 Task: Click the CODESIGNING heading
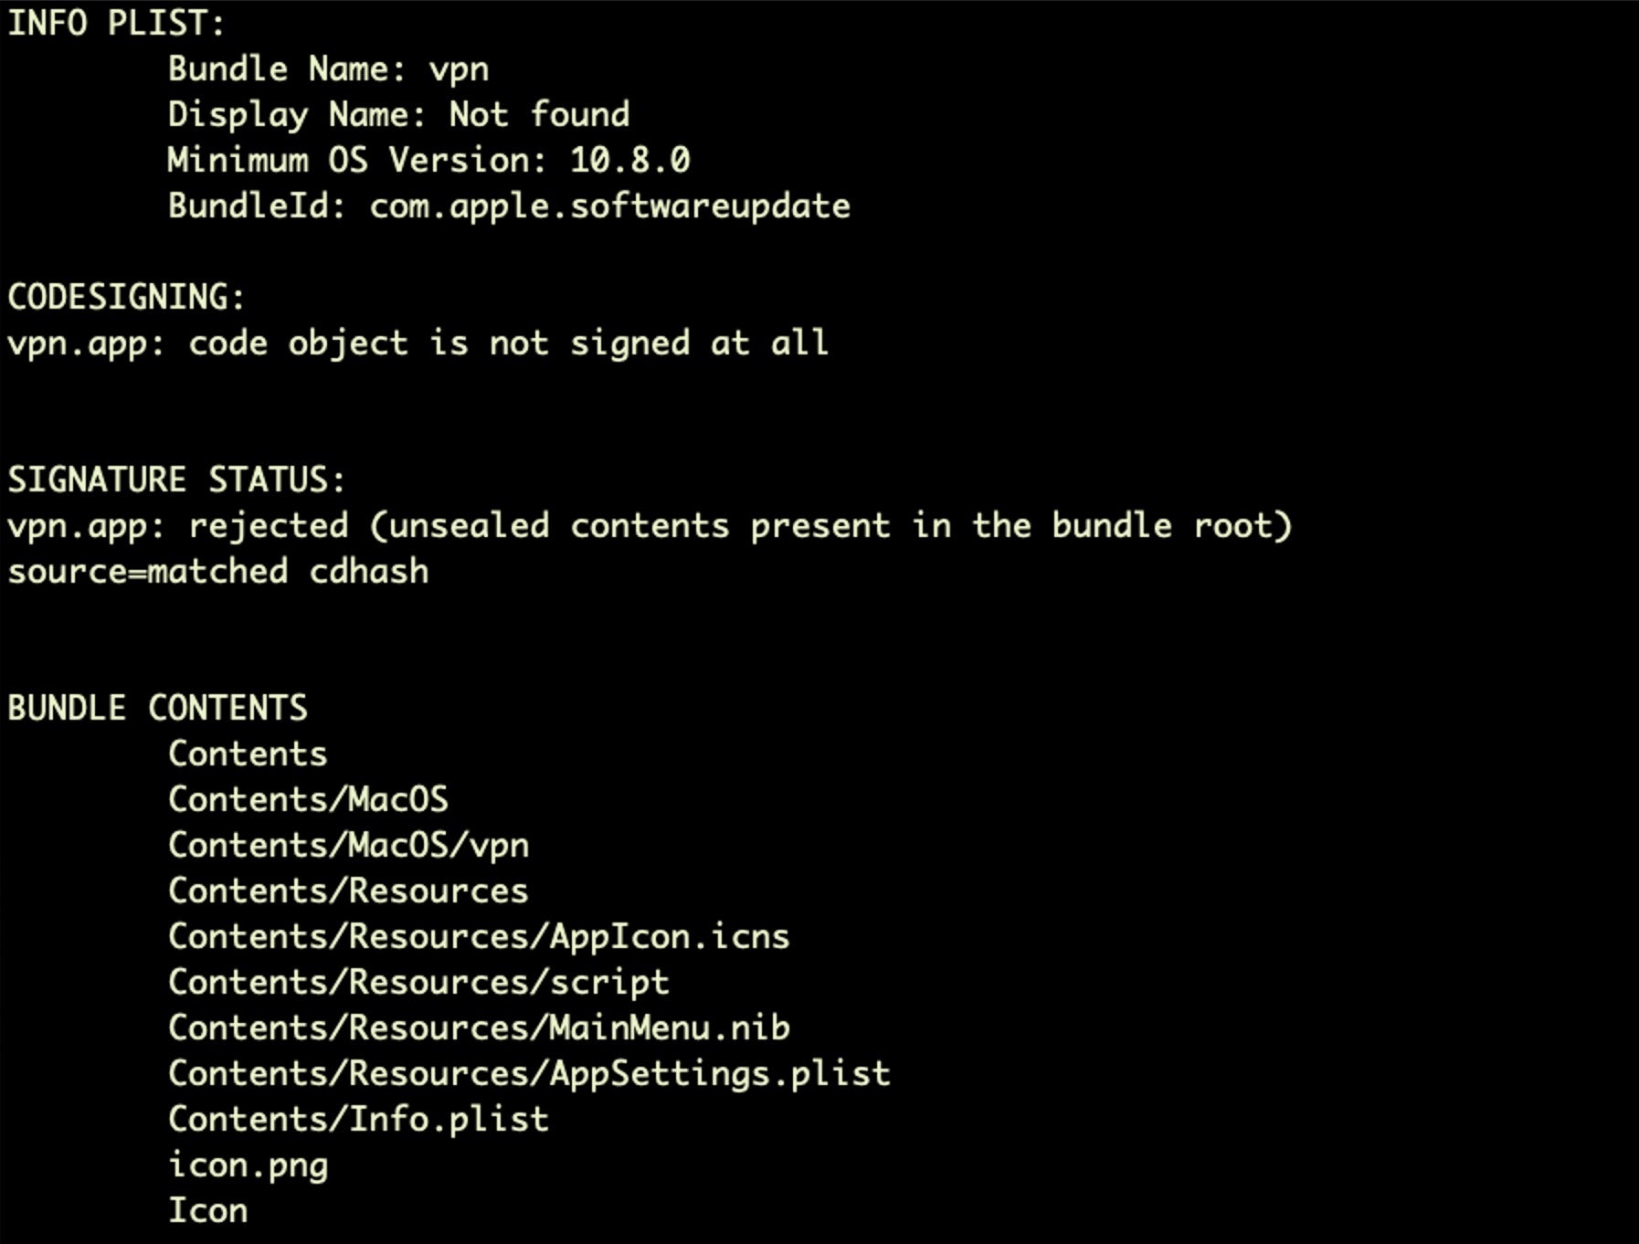pos(126,298)
